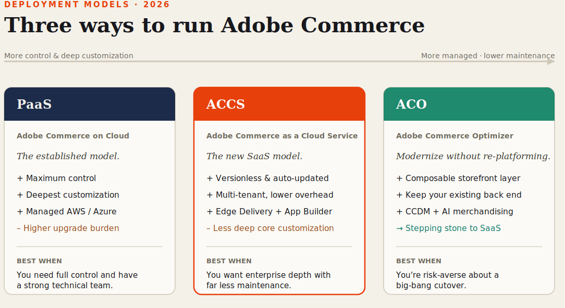Image resolution: width=565 pixels, height=308 pixels.
Task: Click '+ Maximum control' bullet
Action: 57,178
